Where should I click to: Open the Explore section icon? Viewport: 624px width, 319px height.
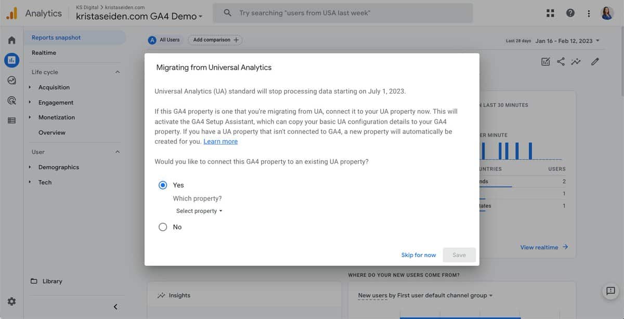coord(11,80)
